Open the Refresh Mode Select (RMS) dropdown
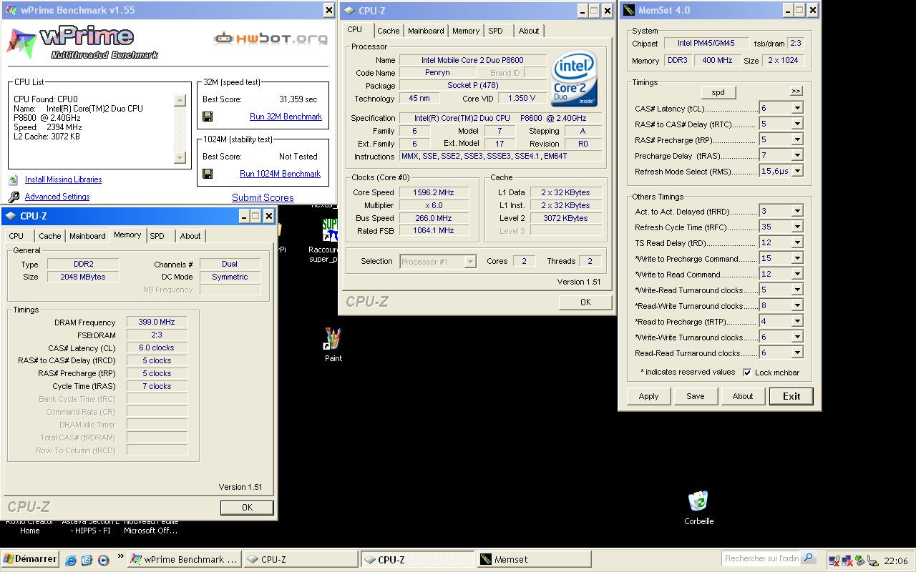The image size is (916, 572). [796, 171]
